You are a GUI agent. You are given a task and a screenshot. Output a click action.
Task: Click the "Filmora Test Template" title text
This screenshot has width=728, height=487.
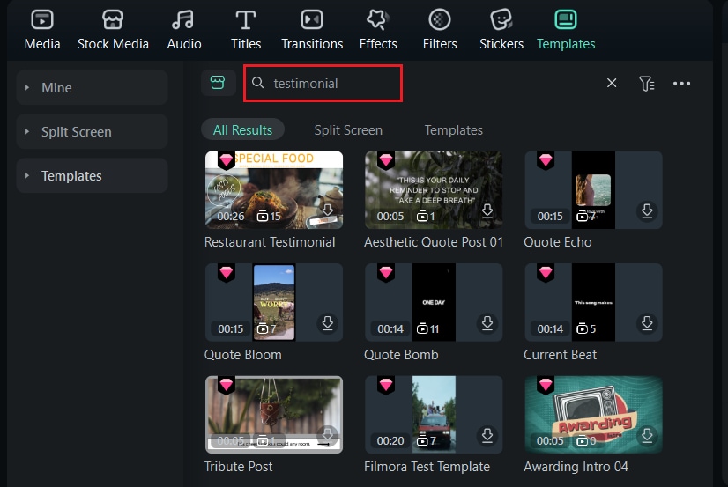coord(427,467)
